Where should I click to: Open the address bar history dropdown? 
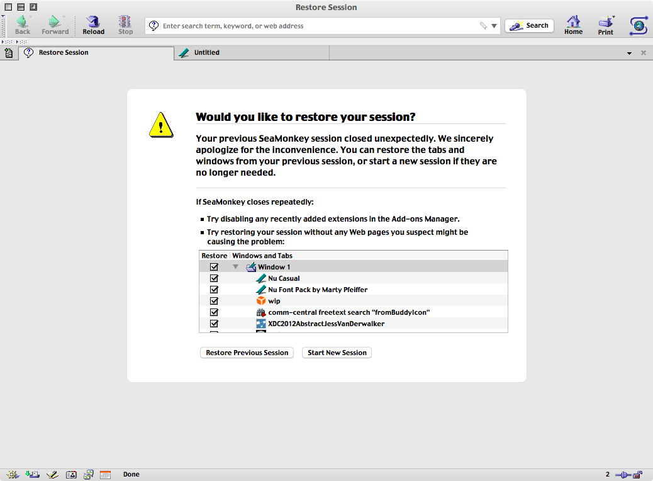(494, 26)
